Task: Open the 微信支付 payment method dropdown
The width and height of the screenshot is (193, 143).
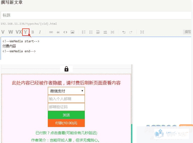Action: click(66, 91)
